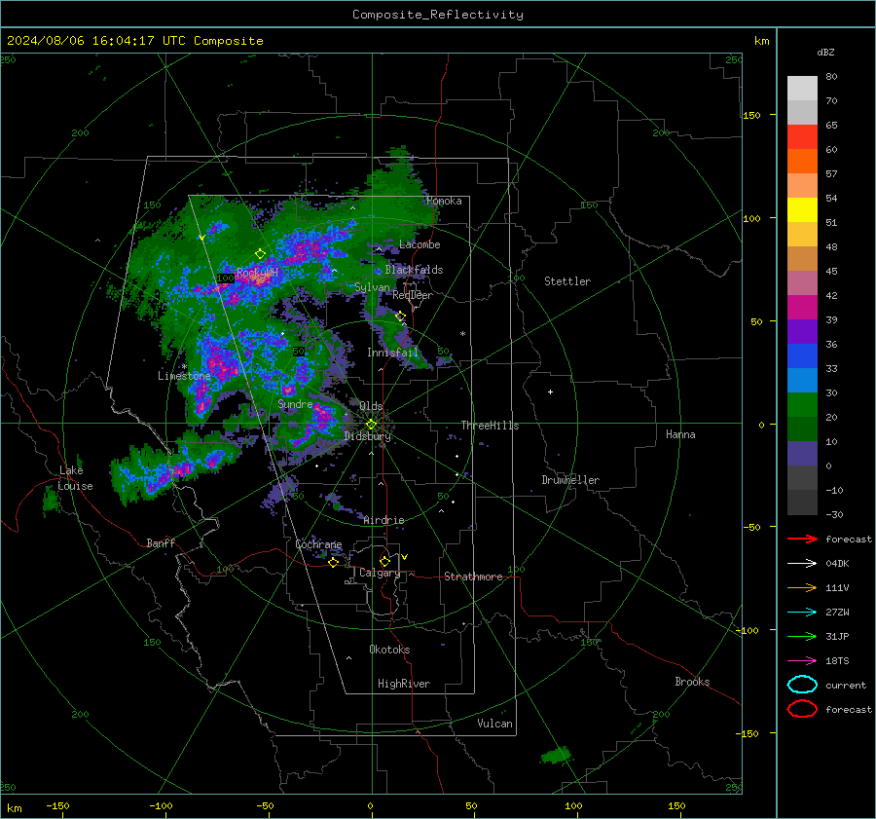The width and height of the screenshot is (876, 819).
Task: Click the orange 111V arrow legend icon
Action: (802, 587)
